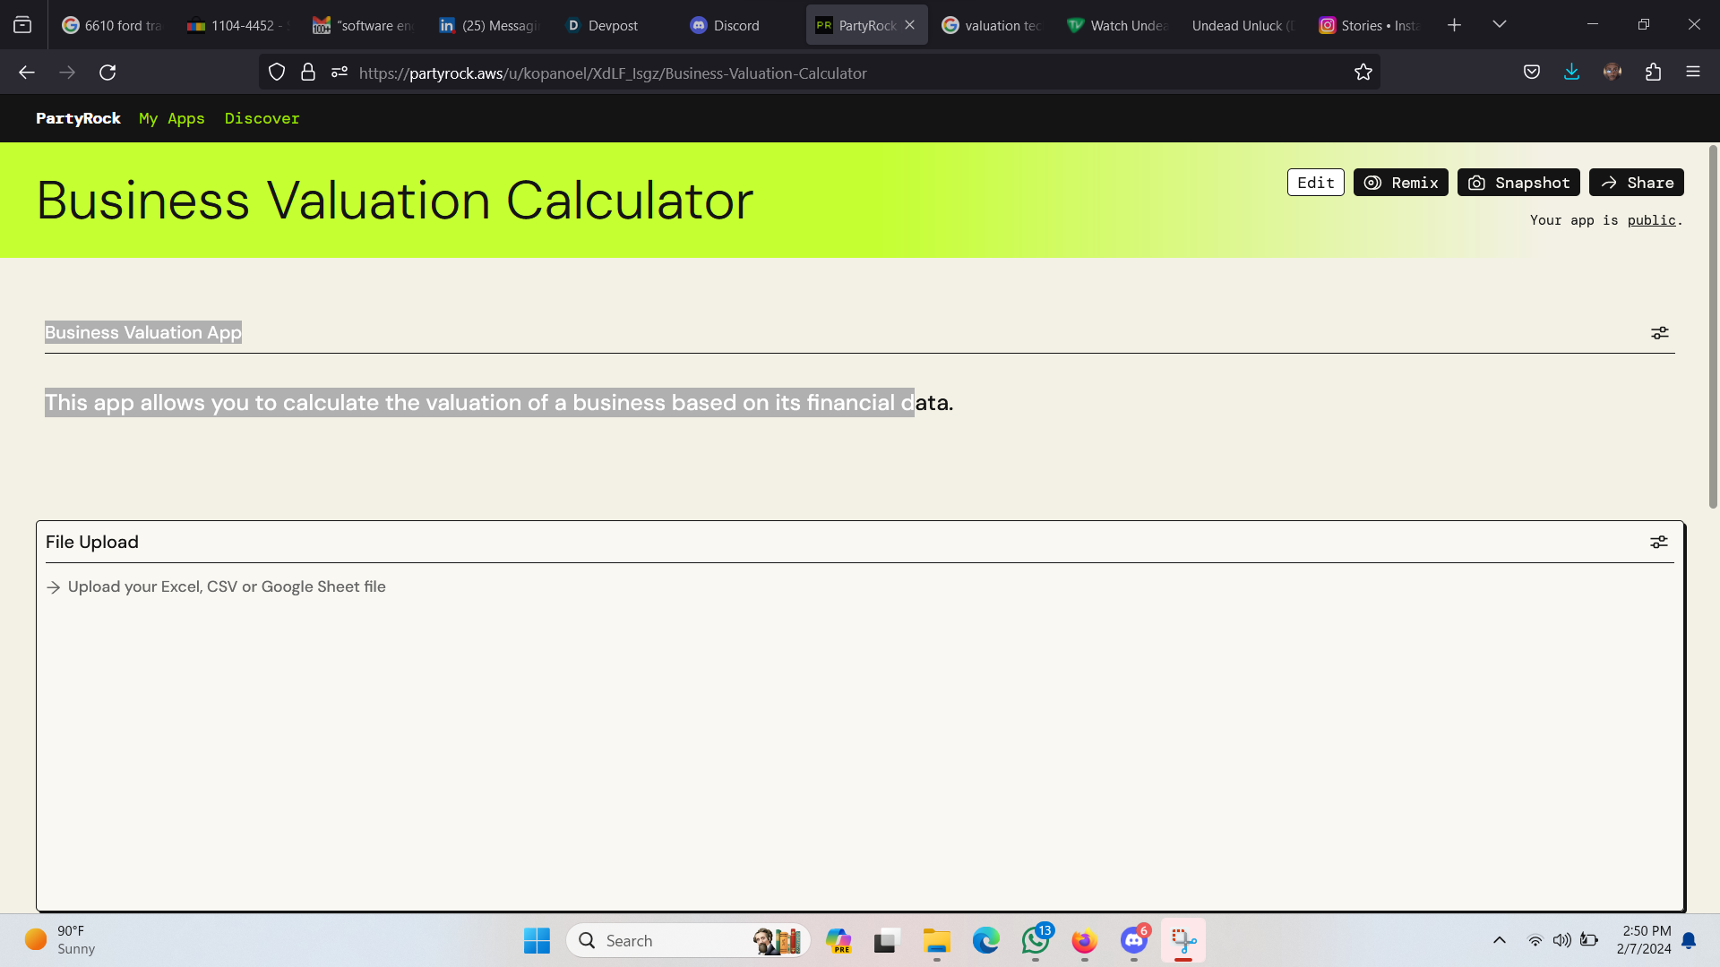
Task: Show hidden system tray icons
Action: pos(1499,940)
